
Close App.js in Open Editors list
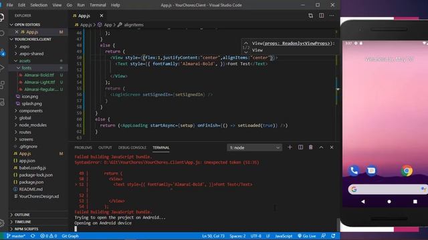tap(17, 32)
